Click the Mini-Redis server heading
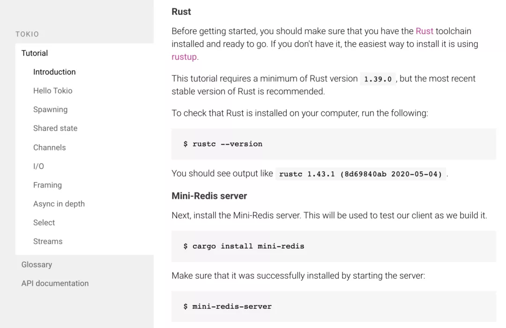The height and width of the screenshot is (328, 506). (x=209, y=196)
